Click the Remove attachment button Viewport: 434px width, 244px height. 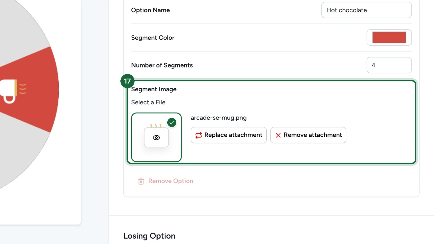(x=308, y=135)
